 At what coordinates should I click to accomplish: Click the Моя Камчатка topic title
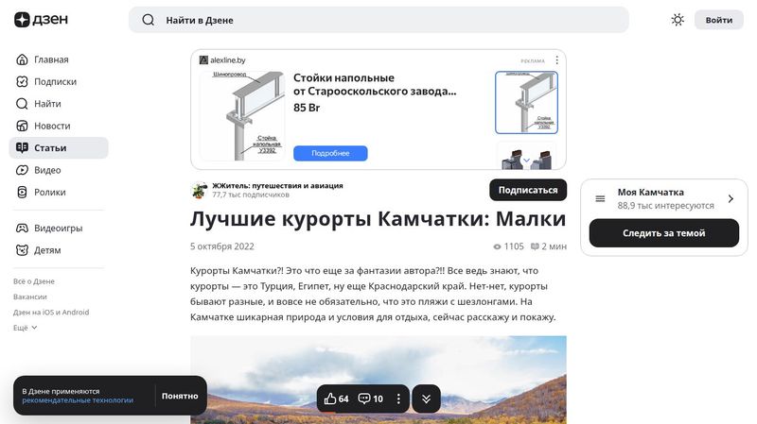click(x=651, y=192)
